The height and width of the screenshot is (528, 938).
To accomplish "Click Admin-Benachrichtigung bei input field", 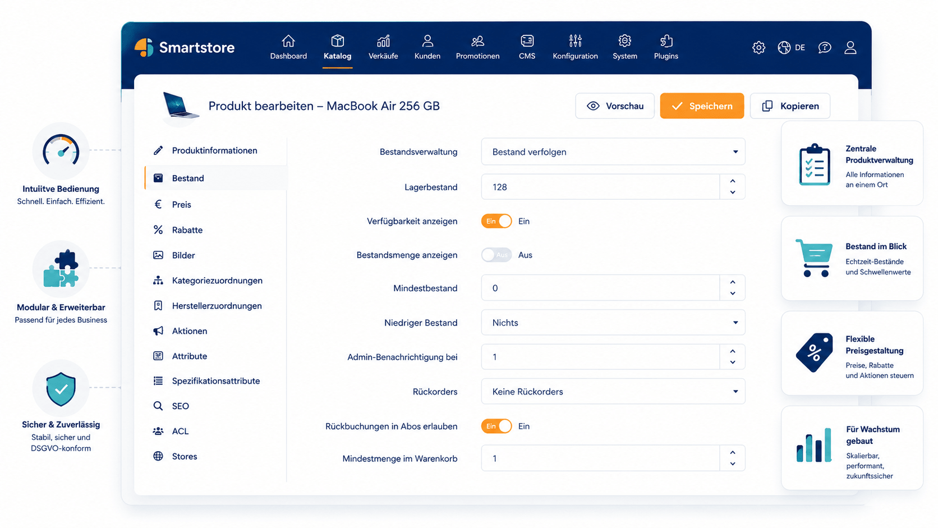I will click(x=600, y=357).
